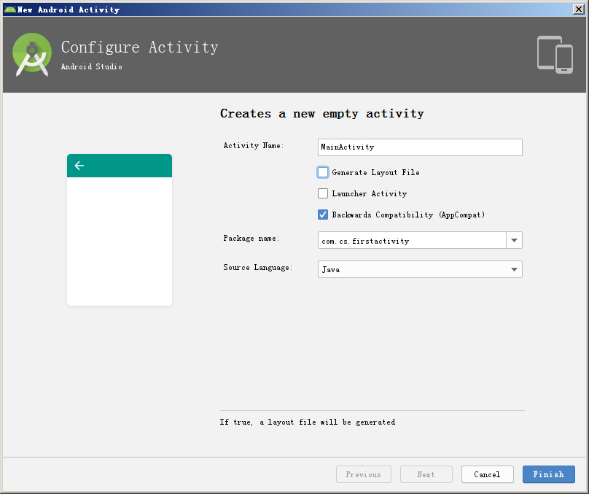
Task: Open the Package name dropdown arrow
Action: click(x=514, y=240)
